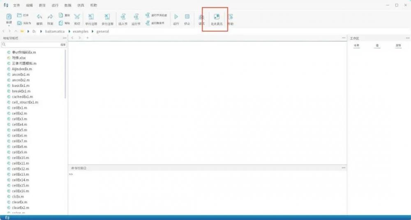Click the 打开 (Open) folder icon
The image size is (411, 220).
[20, 15]
